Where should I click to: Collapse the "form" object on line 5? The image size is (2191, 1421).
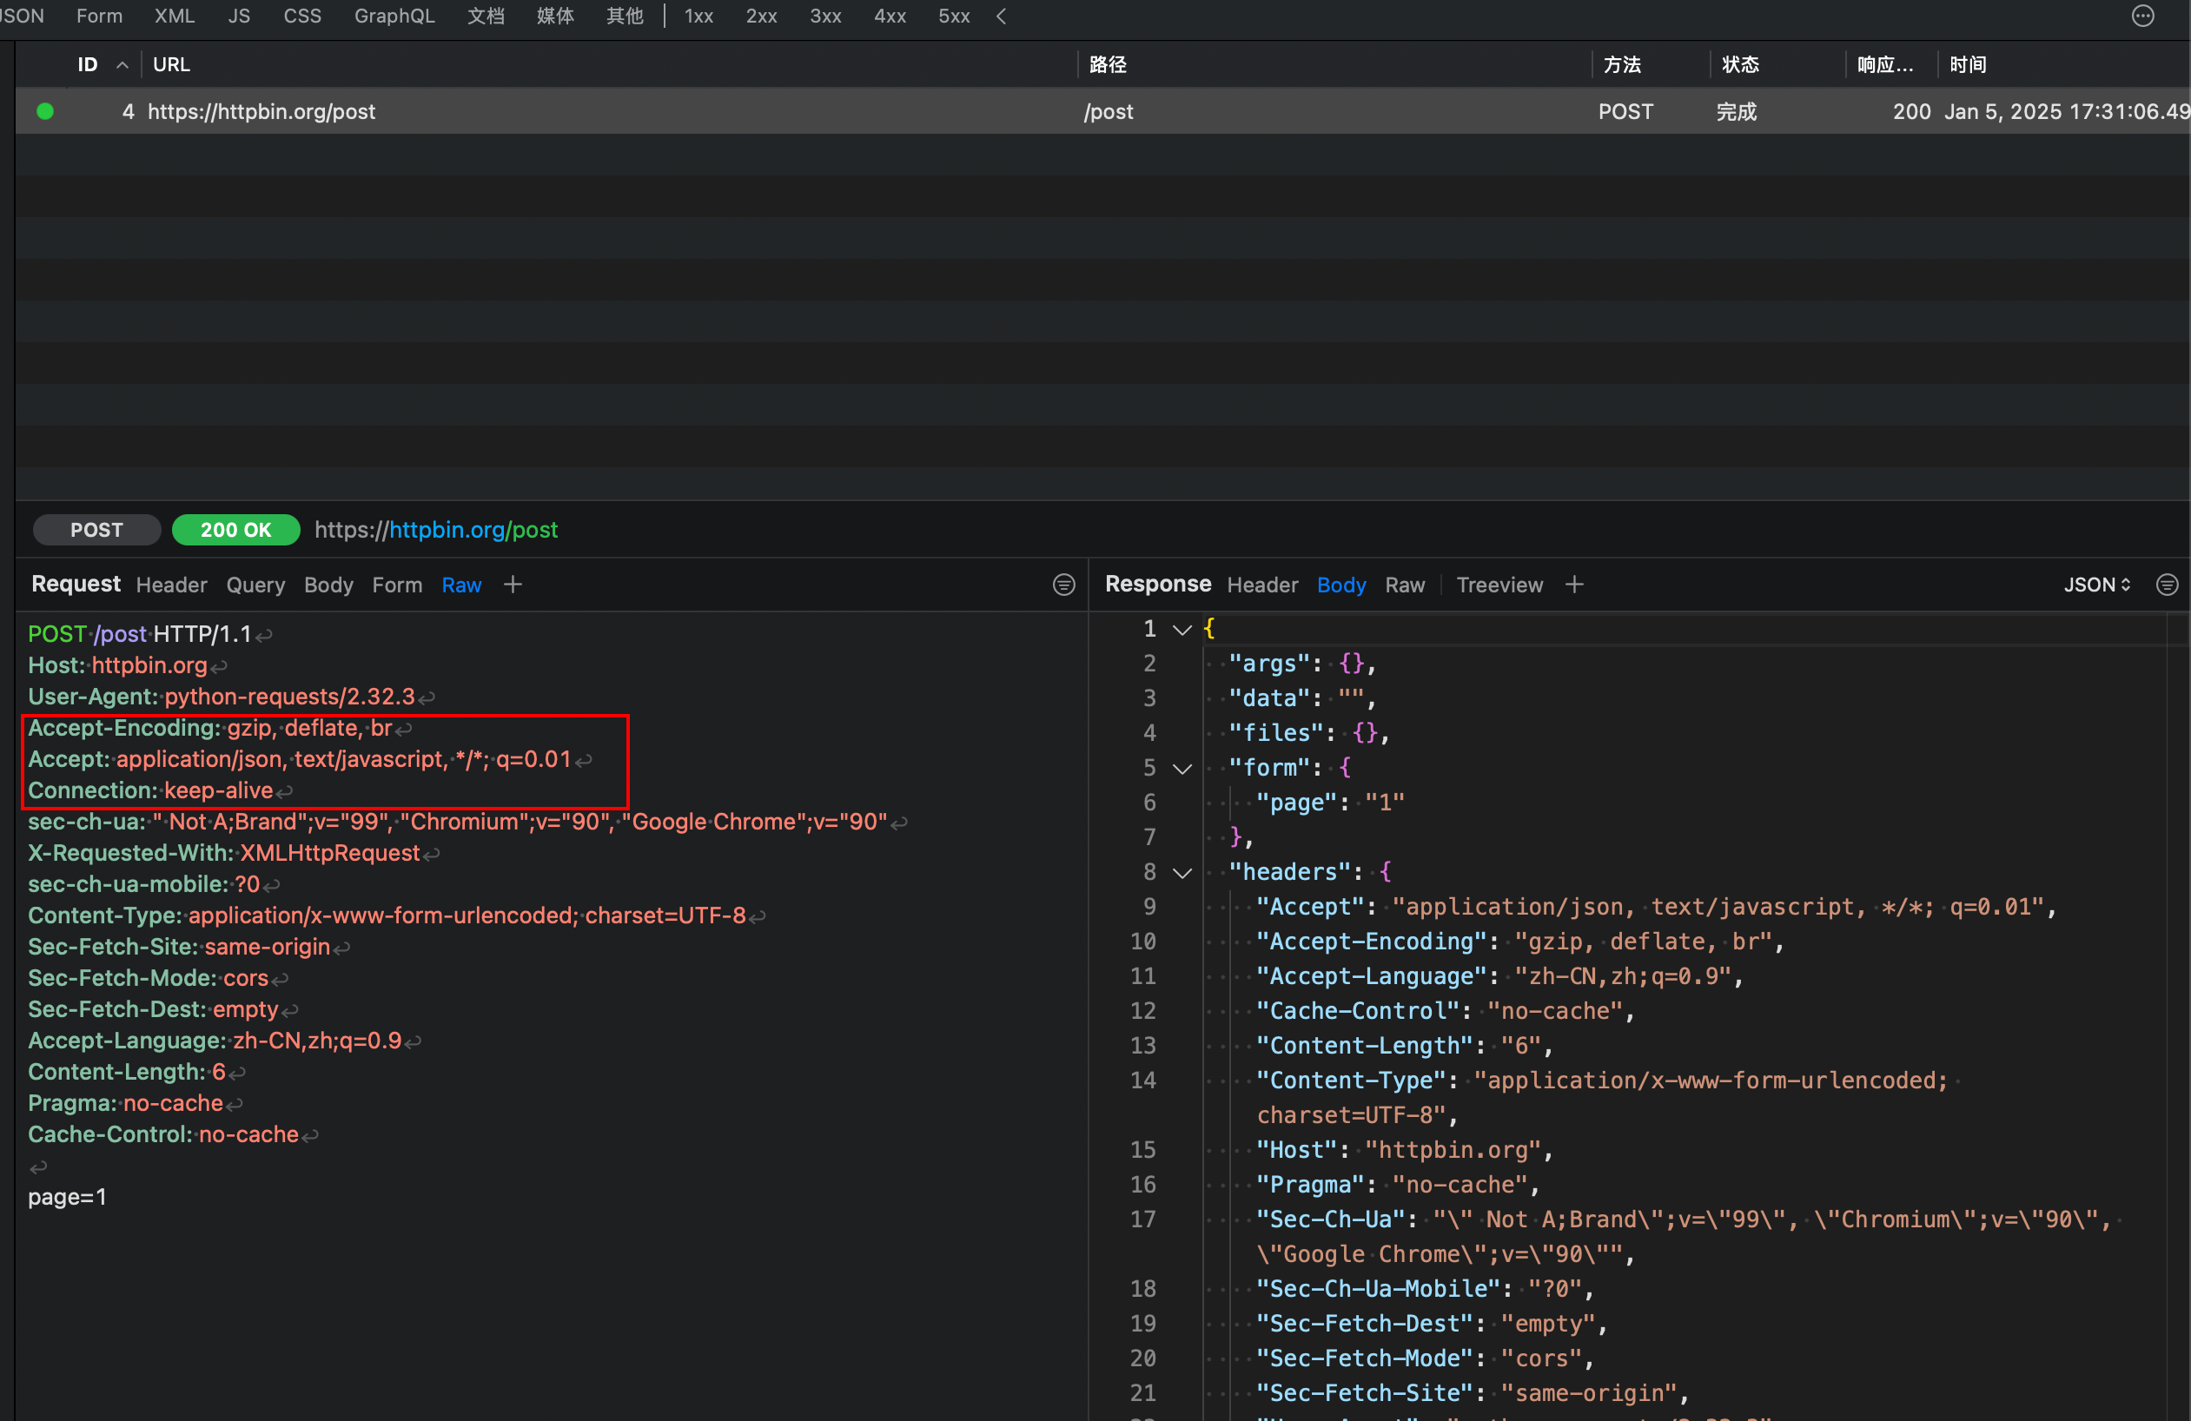coord(1182,769)
